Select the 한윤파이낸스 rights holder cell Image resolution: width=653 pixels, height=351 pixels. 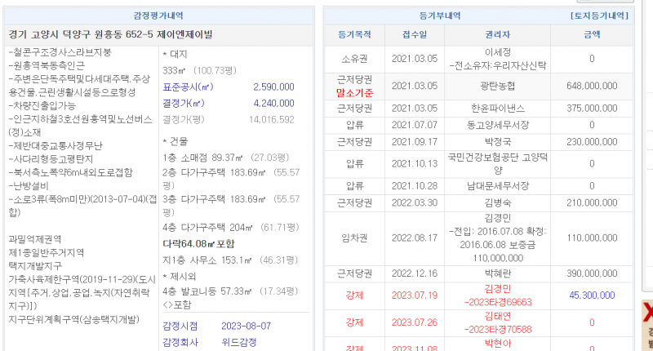497,108
